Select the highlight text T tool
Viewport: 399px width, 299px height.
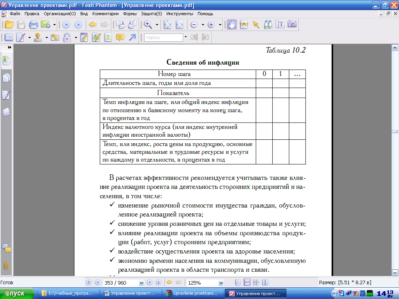click(x=108, y=38)
